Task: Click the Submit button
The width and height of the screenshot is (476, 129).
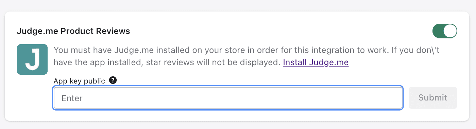Action: pyautogui.click(x=432, y=98)
